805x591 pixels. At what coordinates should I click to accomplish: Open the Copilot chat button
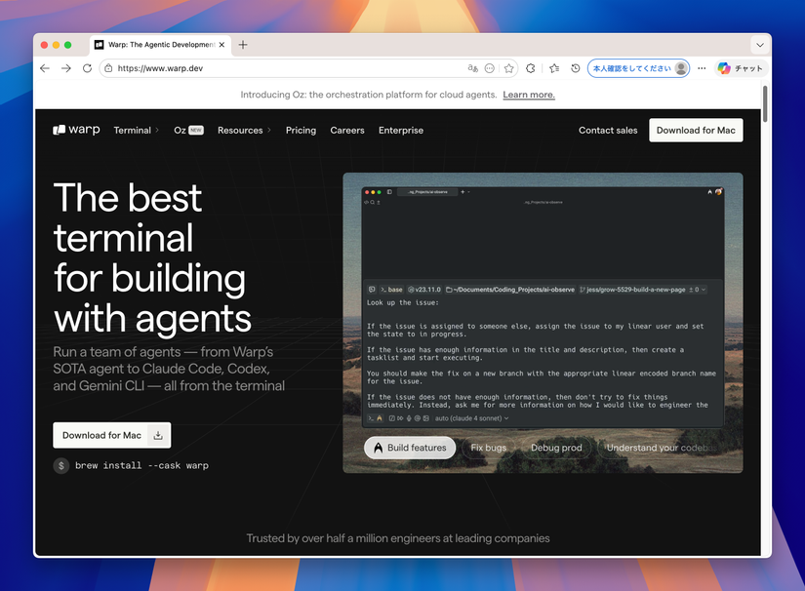coord(740,68)
